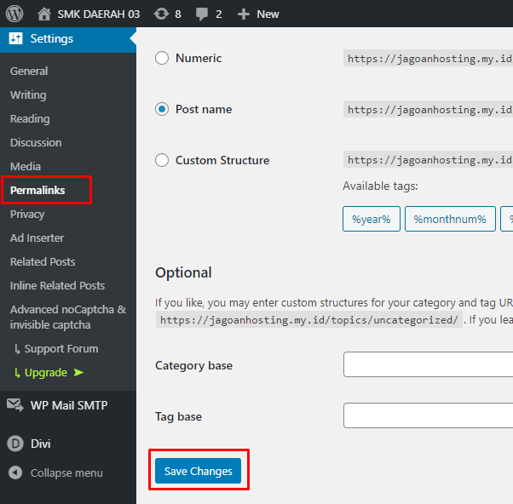
Task: Choose the Custom Structure radio option
Action: [162, 160]
